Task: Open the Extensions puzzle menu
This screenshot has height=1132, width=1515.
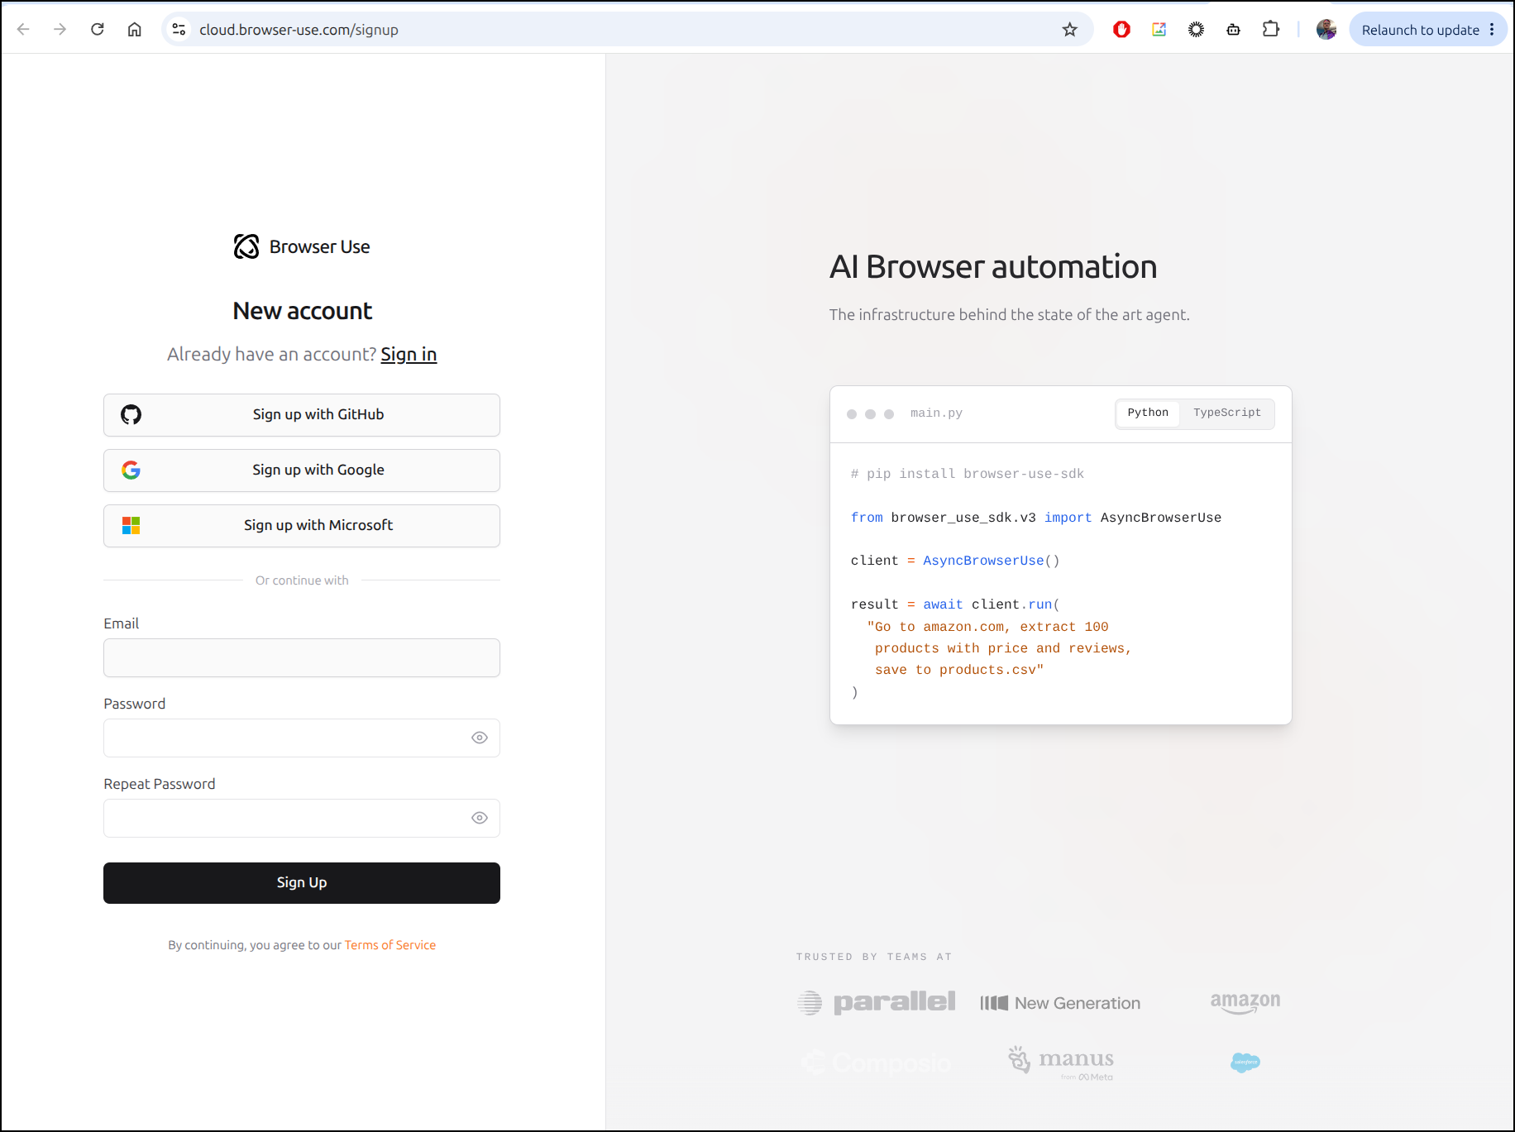Action: pyautogui.click(x=1271, y=30)
